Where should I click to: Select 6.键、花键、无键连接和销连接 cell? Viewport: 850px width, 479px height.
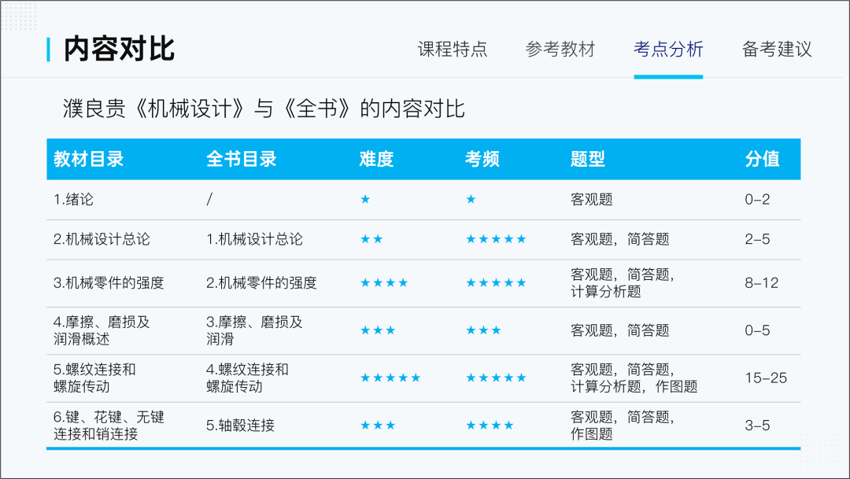click(109, 426)
